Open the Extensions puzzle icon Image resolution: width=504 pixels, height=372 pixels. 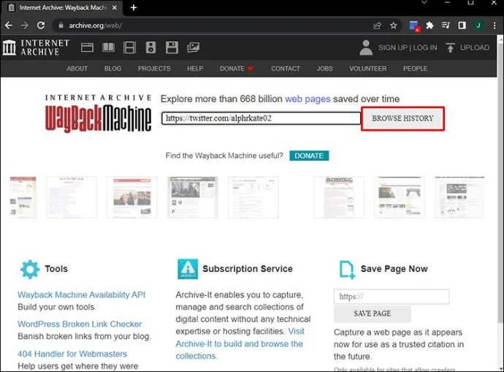[429, 26]
